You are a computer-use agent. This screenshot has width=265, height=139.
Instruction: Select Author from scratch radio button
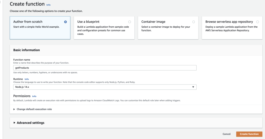click(x=65, y=22)
